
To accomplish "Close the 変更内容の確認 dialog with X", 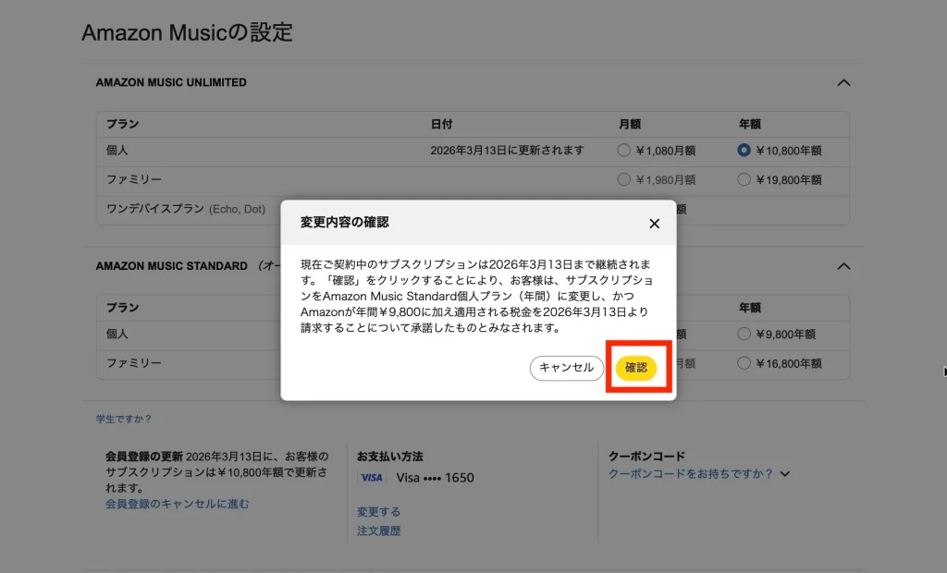I will (x=654, y=224).
